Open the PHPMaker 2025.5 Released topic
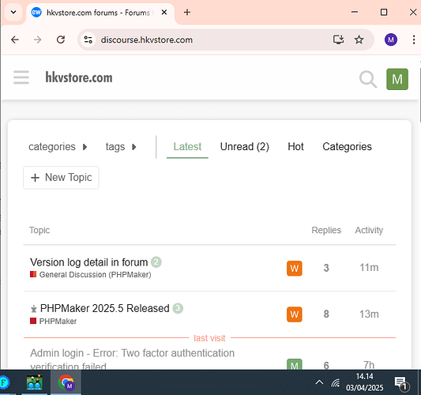Screen dimensions: 421x395 tap(105, 308)
